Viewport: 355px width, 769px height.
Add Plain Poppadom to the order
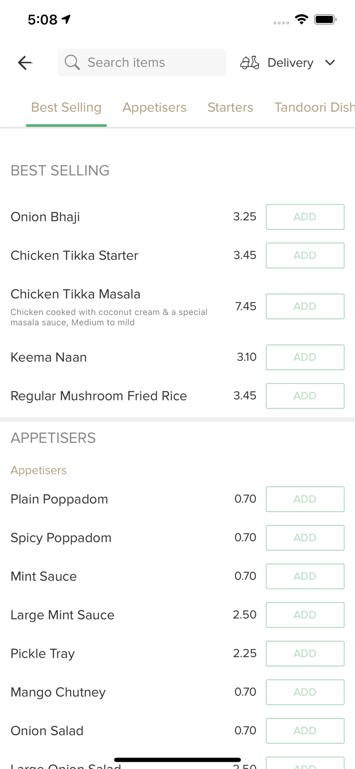(305, 499)
